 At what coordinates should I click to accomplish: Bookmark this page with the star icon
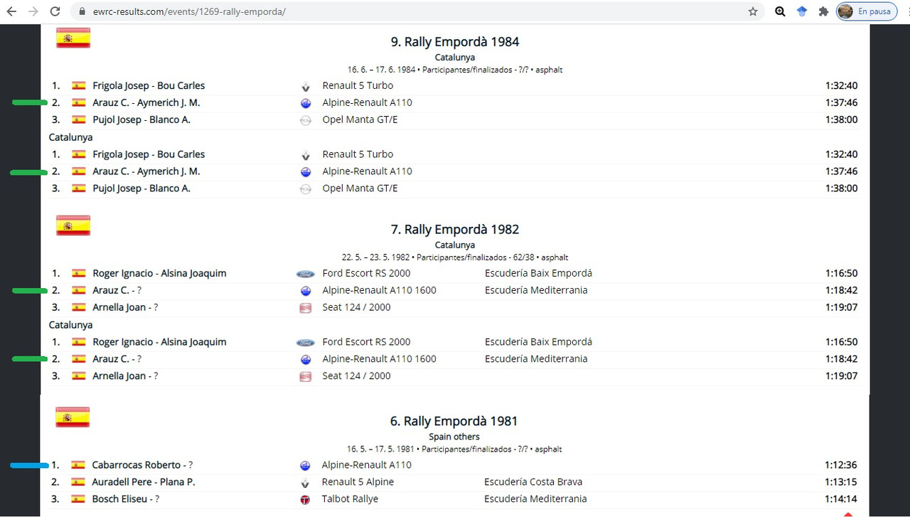pyautogui.click(x=753, y=11)
